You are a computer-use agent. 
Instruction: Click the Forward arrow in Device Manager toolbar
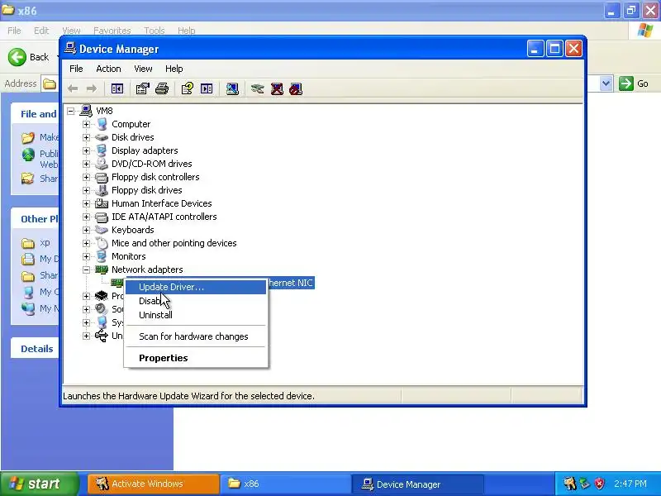coord(91,88)
